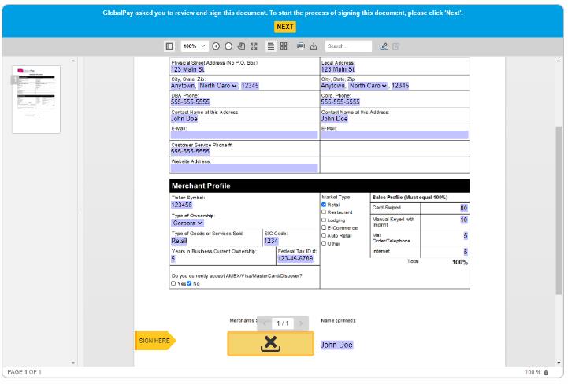
Task: Open the 100% zoom level dropdown
Action: click(194, 46)
